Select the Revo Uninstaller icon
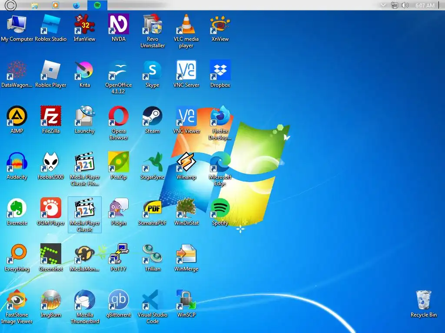 point(153,31)
